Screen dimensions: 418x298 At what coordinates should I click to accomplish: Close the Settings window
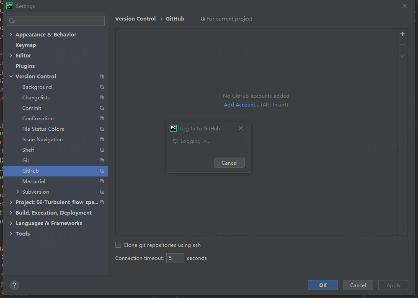(405, 6)
